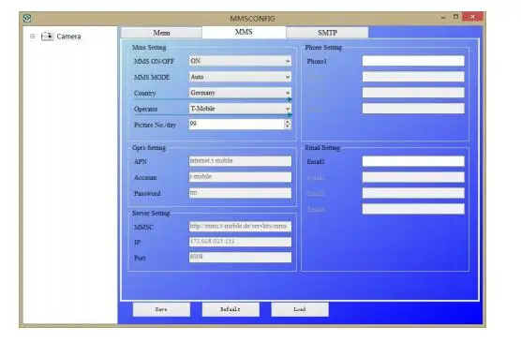Screen dimensions: 521x342
Task: Click the 'MMSC' label text
Action: click(x=143, y=228)
